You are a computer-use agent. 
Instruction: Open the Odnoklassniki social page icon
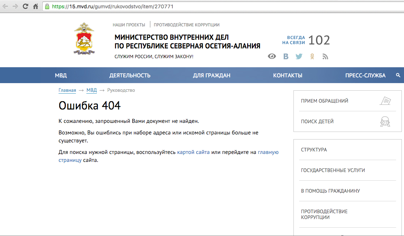[312, 56]
